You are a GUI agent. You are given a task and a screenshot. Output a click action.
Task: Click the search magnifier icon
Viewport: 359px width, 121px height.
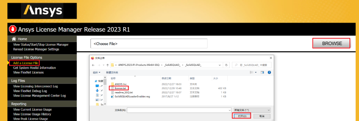236,65
